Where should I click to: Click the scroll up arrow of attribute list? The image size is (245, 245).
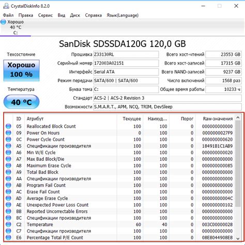click(238, 118)
